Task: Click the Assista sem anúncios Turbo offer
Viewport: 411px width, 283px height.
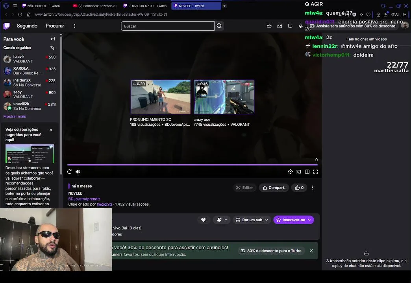Action: point(353,26)
